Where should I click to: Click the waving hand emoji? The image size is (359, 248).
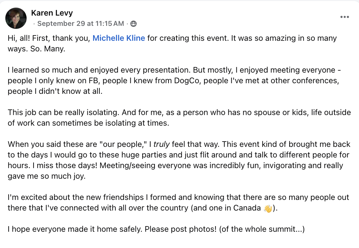268,208
